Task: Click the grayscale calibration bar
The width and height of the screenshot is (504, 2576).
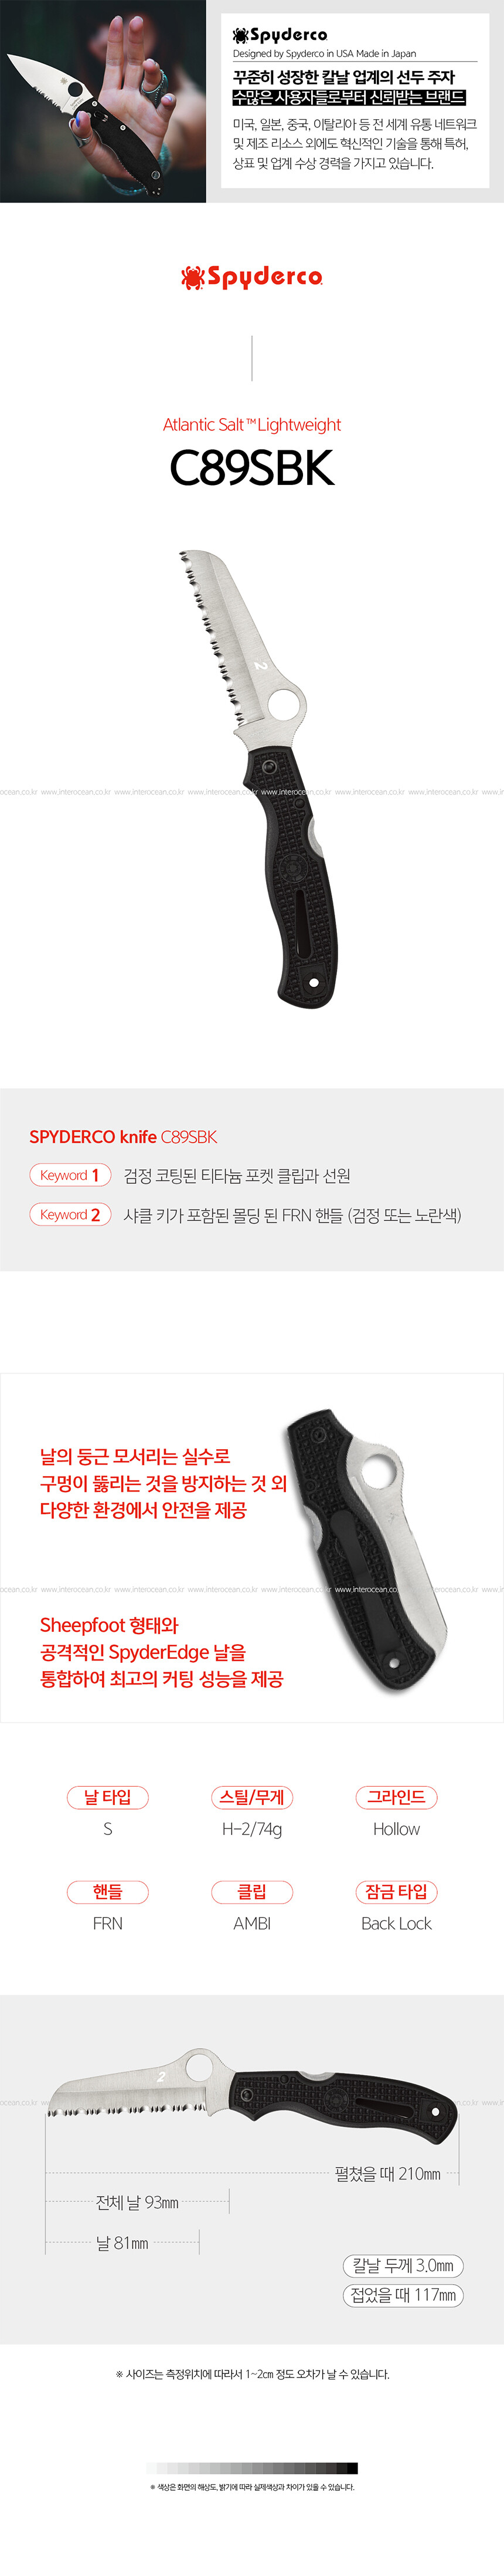Action: point(251,2468)
